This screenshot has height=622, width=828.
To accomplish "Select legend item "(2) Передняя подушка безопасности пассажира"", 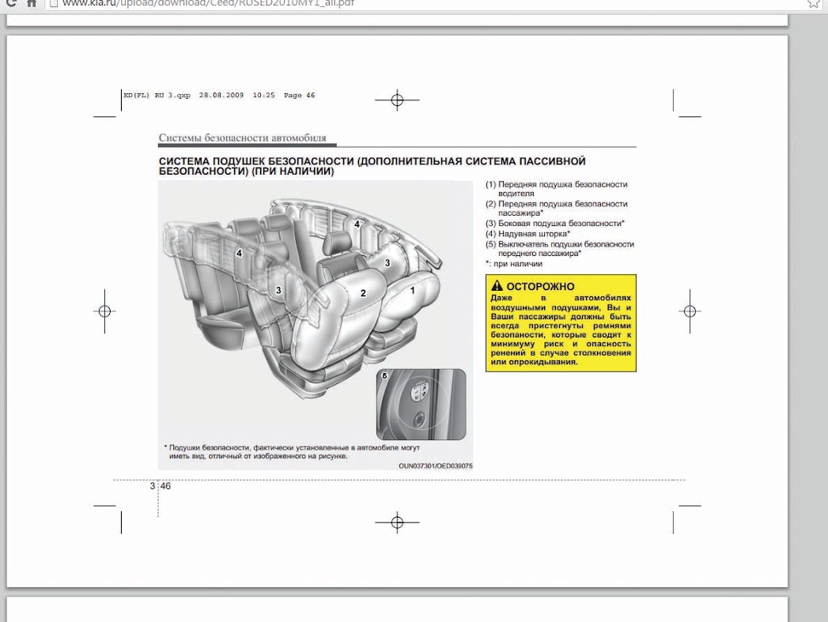I will click(557, 209).
